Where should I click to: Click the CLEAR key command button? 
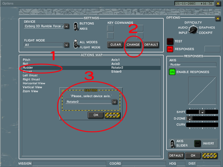tap(116, 45)
